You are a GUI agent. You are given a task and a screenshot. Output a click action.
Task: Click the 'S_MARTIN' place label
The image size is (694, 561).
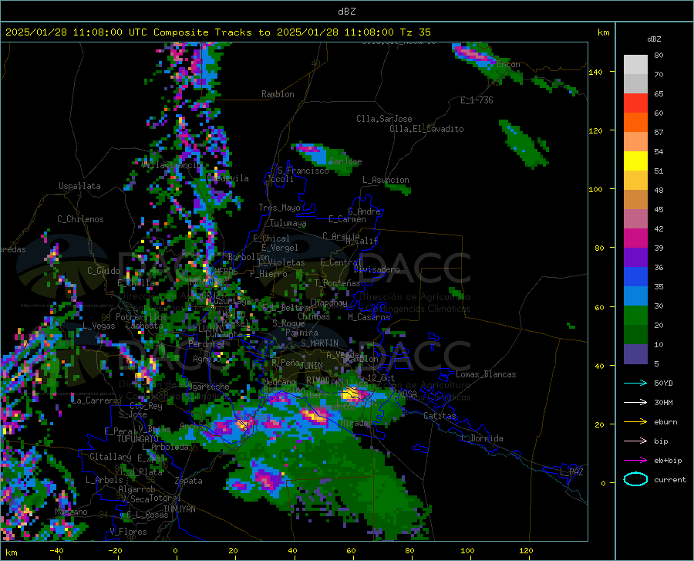[x=319, y=343]
